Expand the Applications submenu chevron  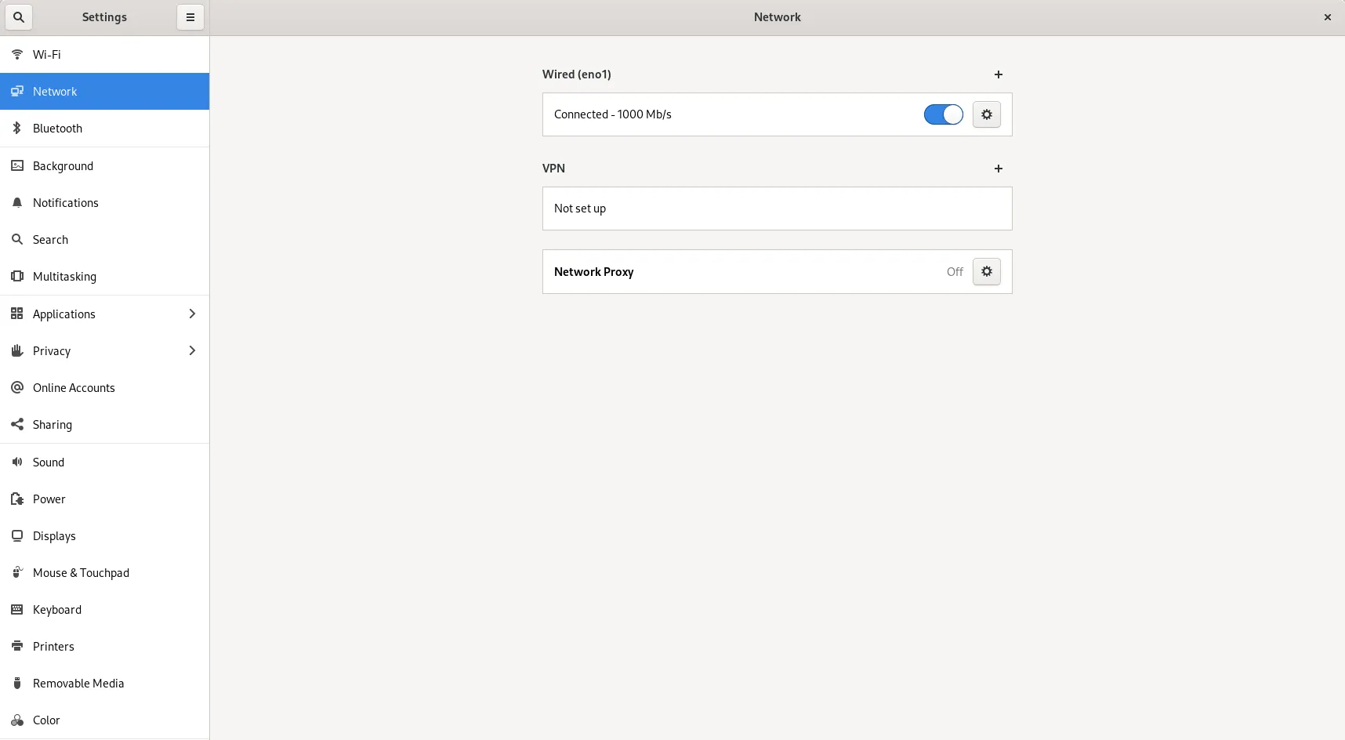(192, 314)
